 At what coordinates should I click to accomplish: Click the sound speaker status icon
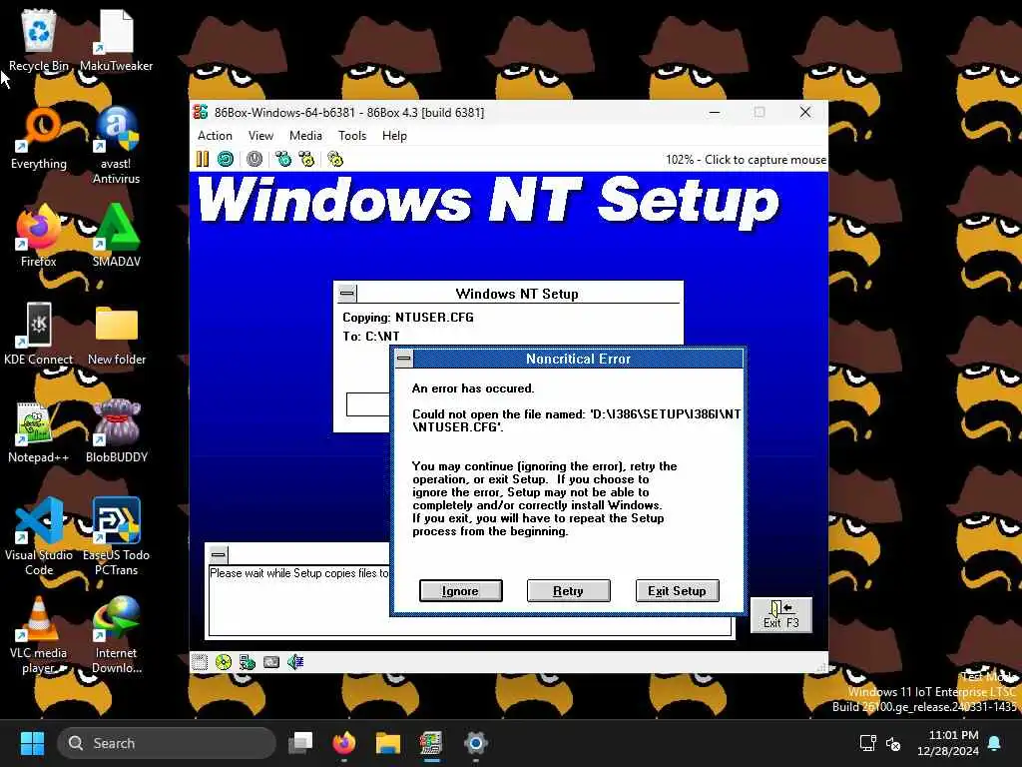coord(295,663)
